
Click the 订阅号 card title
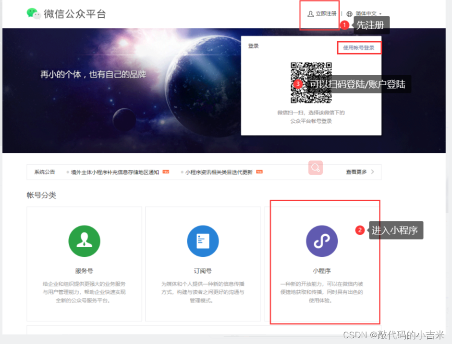click(x=203, y=271)
